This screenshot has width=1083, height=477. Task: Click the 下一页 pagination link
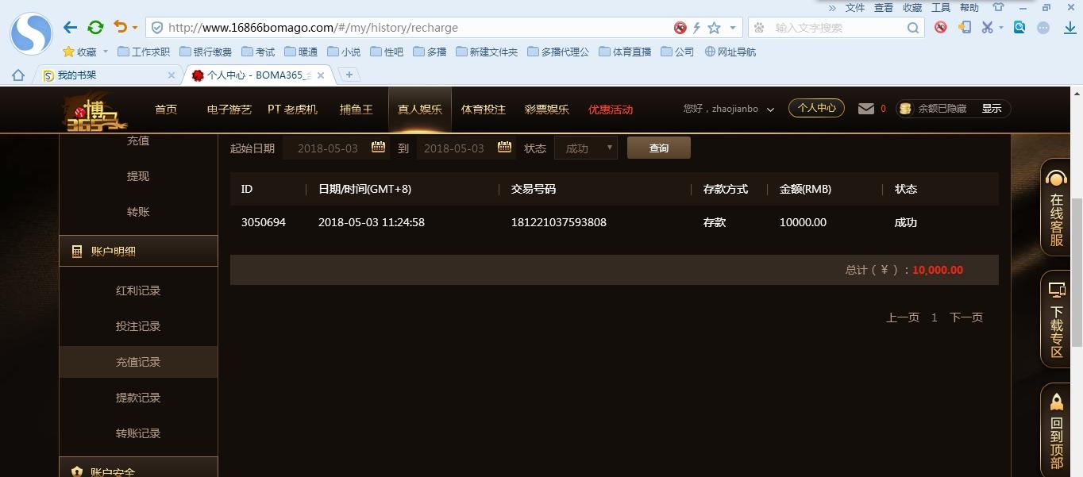pyautogui.click(x=966, y=317)
